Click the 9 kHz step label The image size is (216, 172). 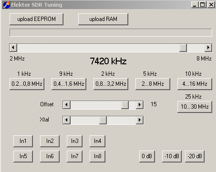pyautogui.click(x=66, y=74)
